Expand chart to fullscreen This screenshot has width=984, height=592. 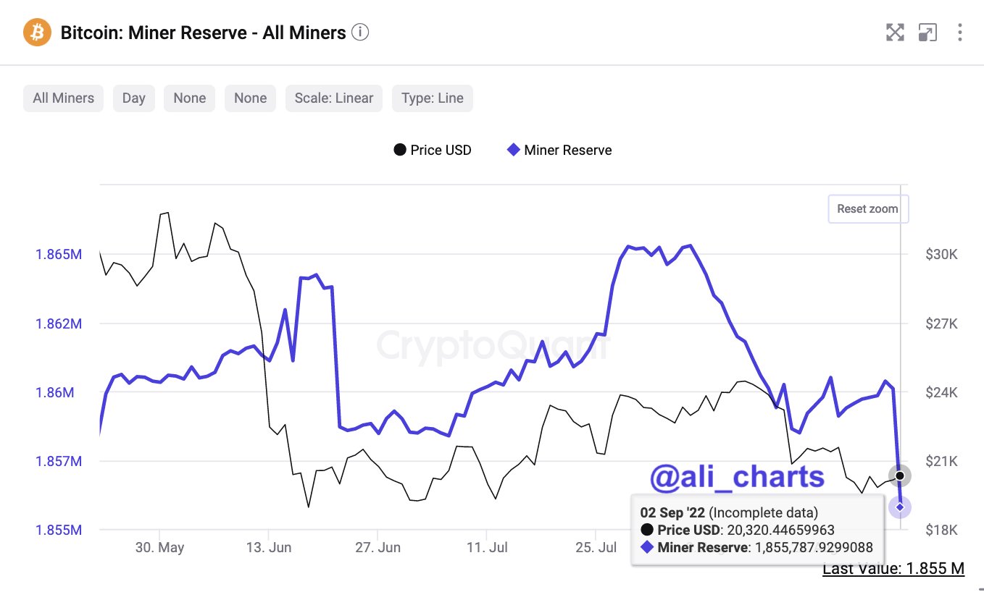(x=895, y=33)
